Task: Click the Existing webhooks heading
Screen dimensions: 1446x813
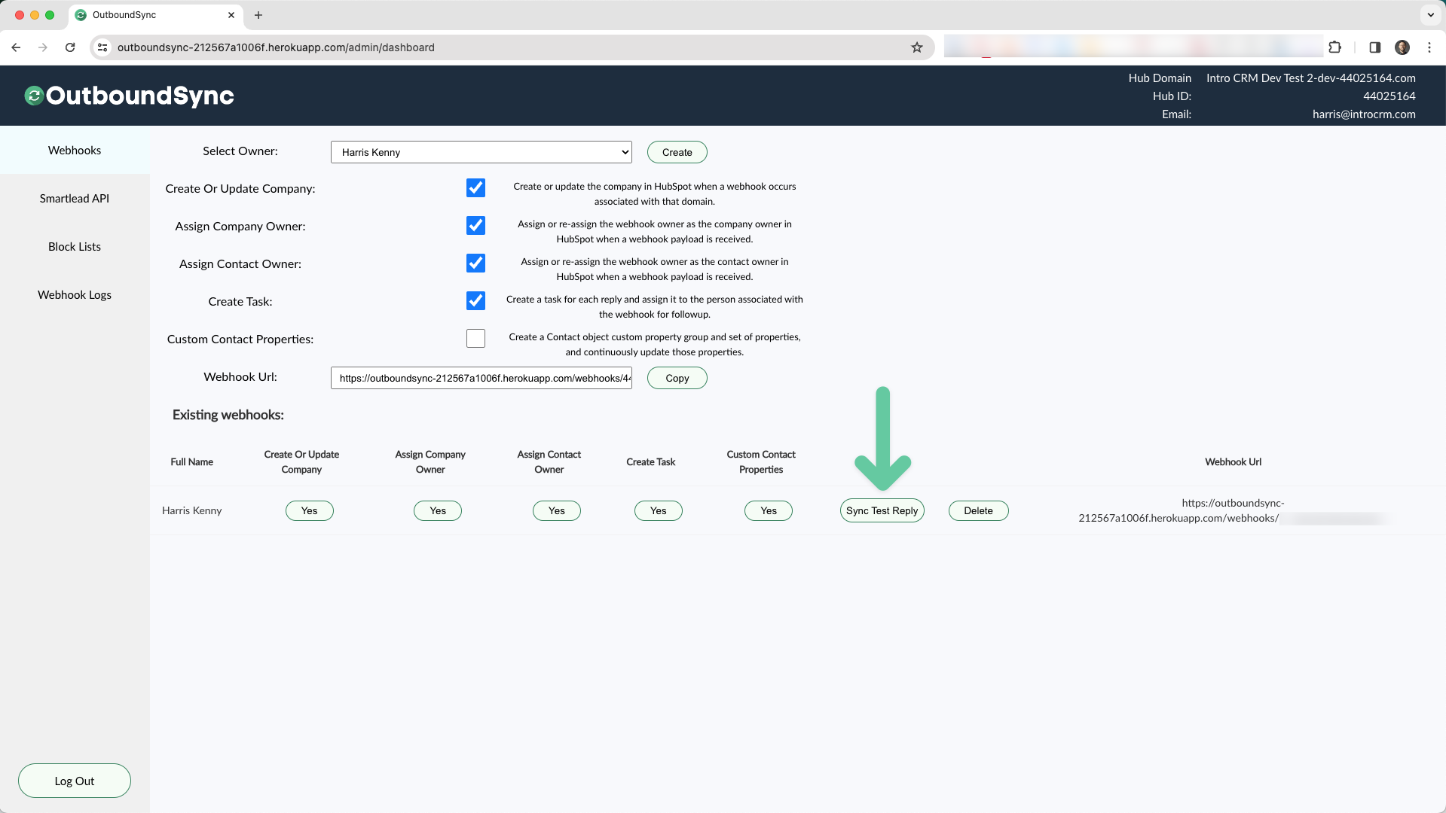Action: coord(228,415)
